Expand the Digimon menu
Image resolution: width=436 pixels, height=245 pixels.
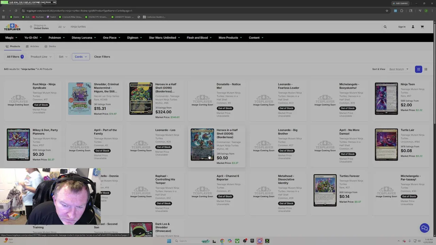135,38
